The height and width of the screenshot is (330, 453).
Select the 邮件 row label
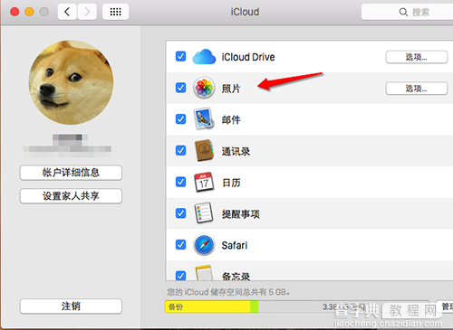[231, 119]
